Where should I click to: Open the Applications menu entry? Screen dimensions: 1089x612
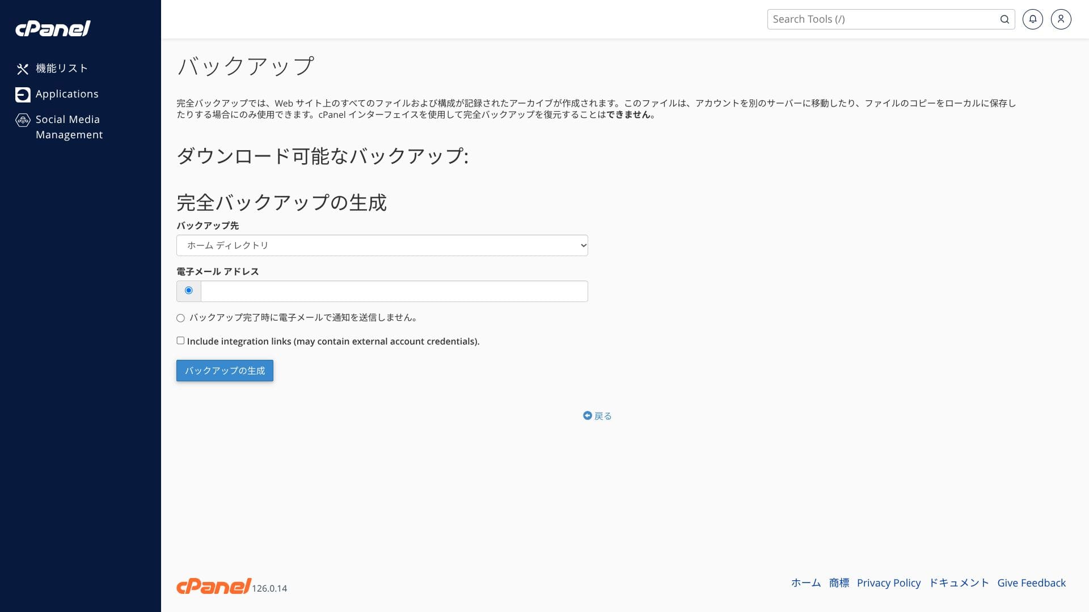pos(67,94)
